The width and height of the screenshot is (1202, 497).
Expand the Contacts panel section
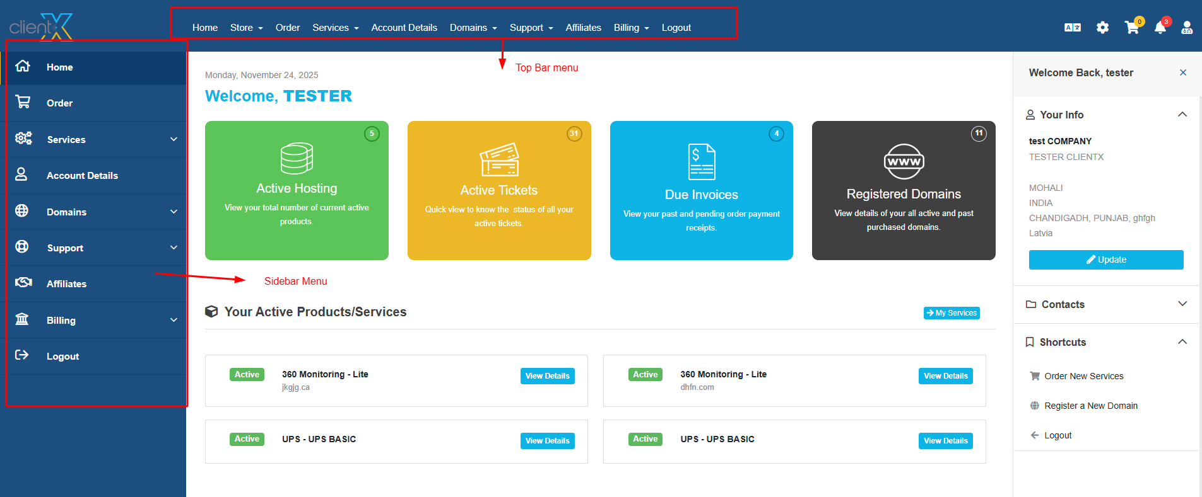click(1182, 304)
